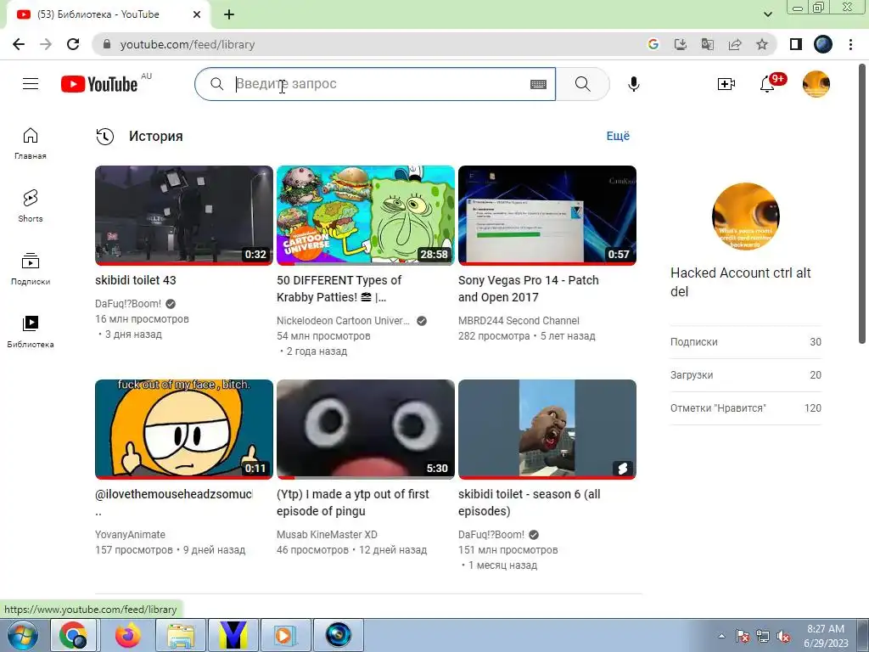Viewport: 869px width, 652px height.
Task: Click the muted volume tray icon
Action: click(x=783, y=636)
